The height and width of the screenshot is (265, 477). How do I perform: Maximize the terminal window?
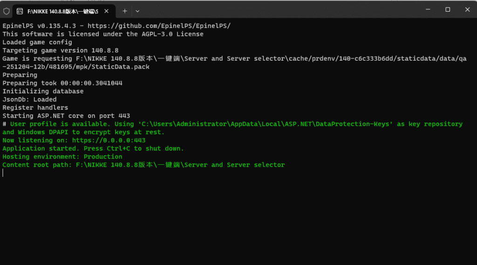coord(448,9)
